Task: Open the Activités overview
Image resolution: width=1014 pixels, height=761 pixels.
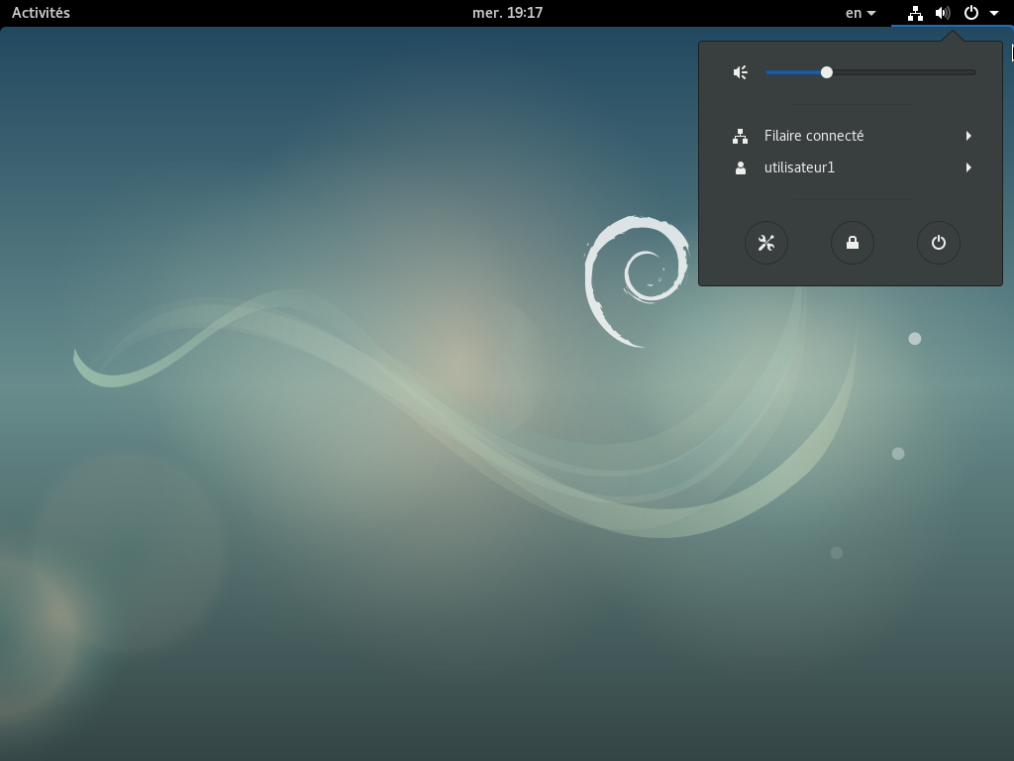Action: point(41,13)
